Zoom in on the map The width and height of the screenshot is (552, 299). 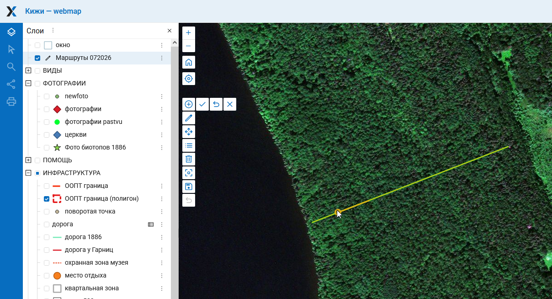coord(189,33)
